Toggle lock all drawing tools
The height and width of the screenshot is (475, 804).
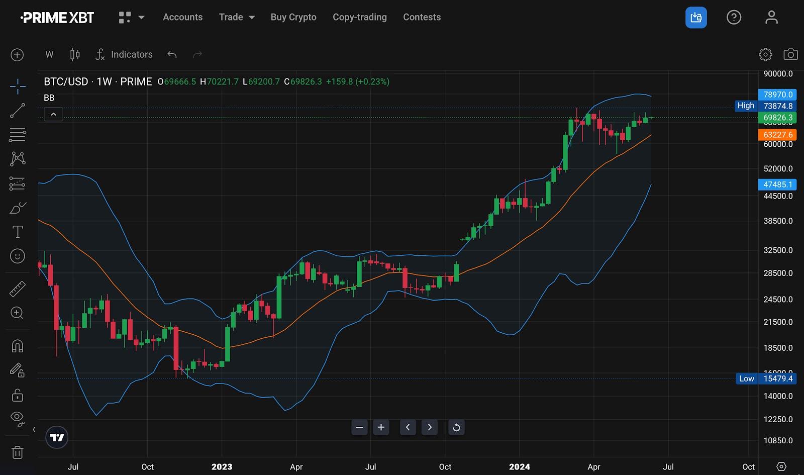18,395
